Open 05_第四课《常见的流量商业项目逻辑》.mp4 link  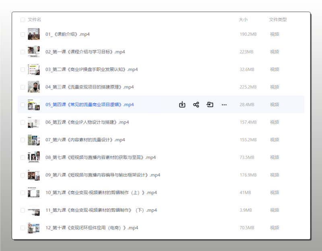coord(89,105)
